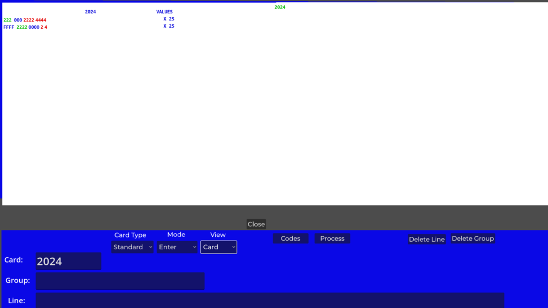The width and height of the screenshot is (548, 308).
Task: Select the blue FFFF code in second row
Action: 9,27
